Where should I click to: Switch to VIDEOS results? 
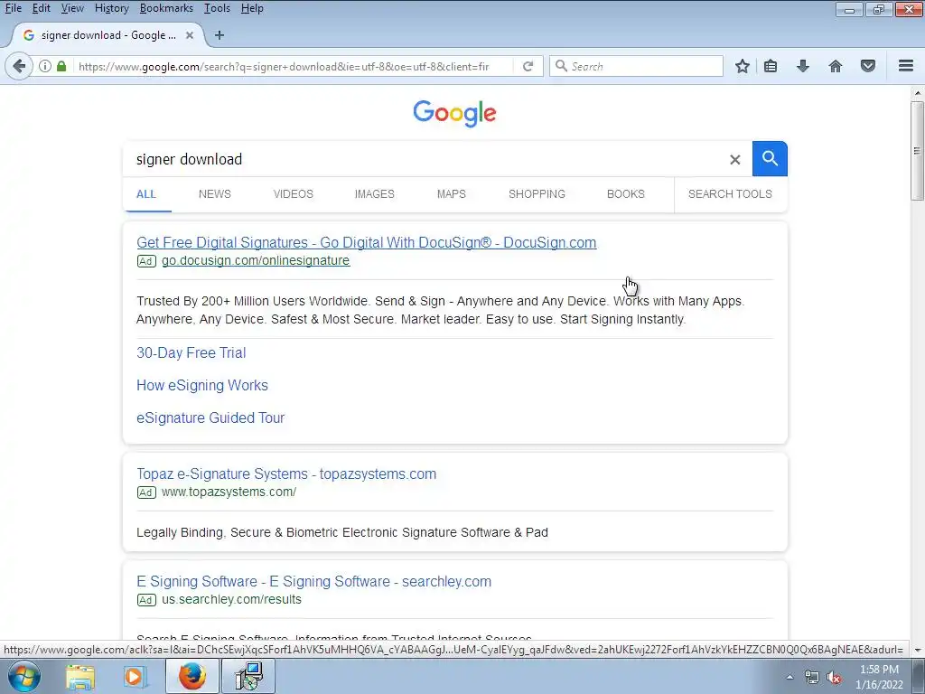click(294, 194)
